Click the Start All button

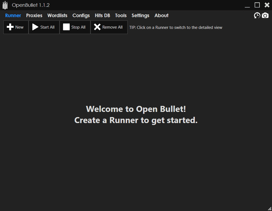pos(44,27)
